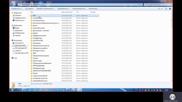Select My Web Sites on MS item
Image resolution: width=182 pixels, height=102 pixels.
[x=22, y=53]
